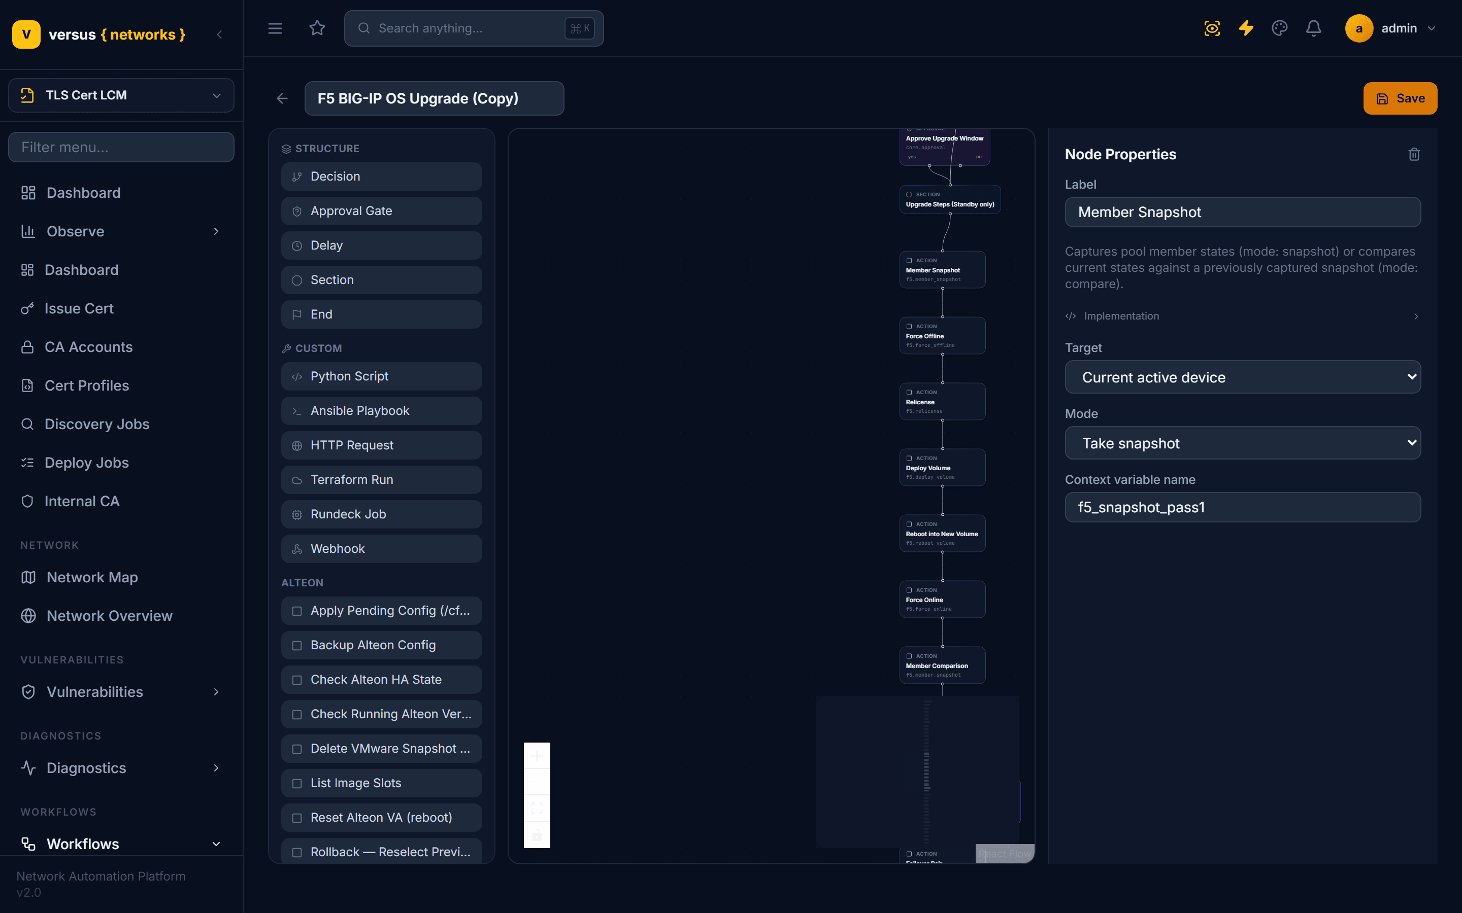
Task: Open the Mode dropdown
Action: (x=1242, y=443)
